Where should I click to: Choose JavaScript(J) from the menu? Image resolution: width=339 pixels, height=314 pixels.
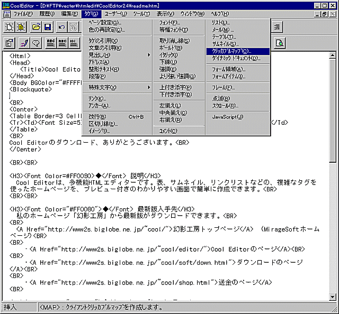tap(238, 117)
